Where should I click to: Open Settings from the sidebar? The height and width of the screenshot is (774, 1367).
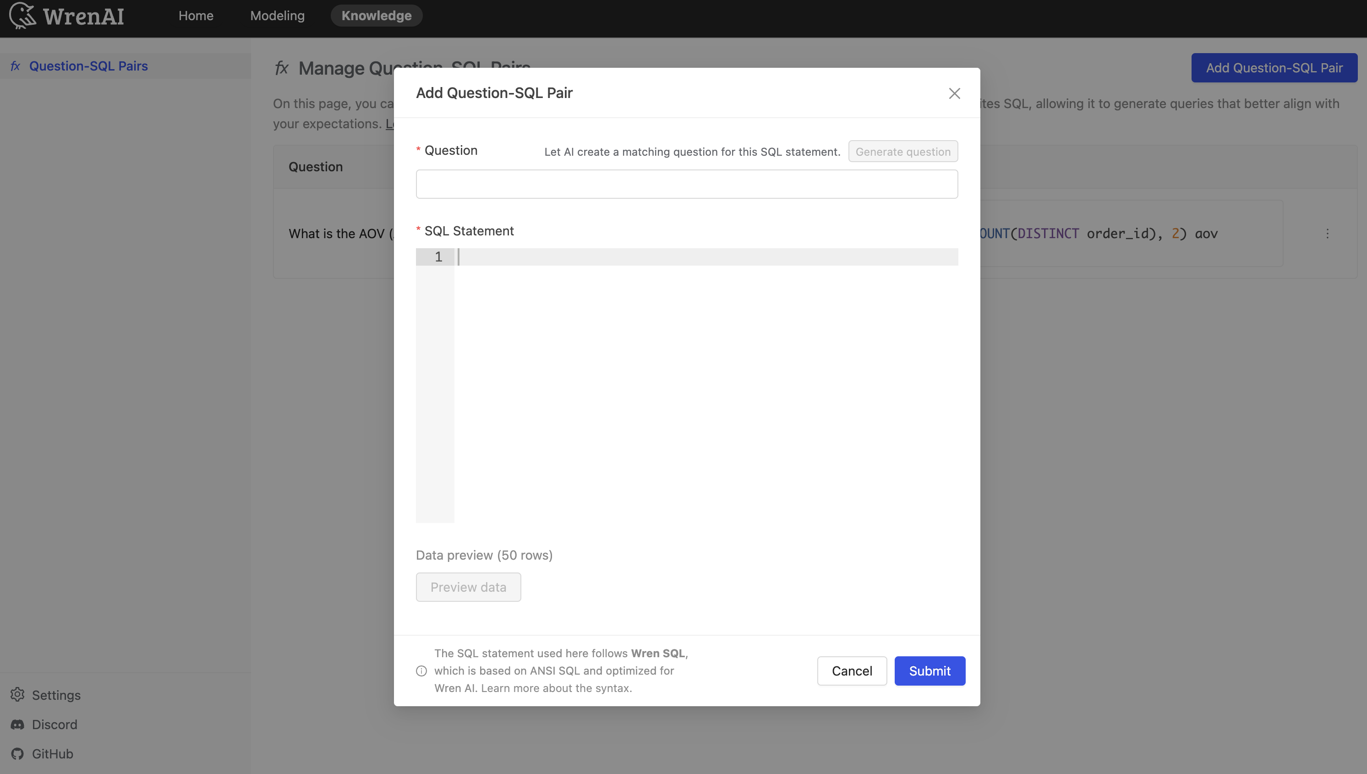(x=56, y=695)
